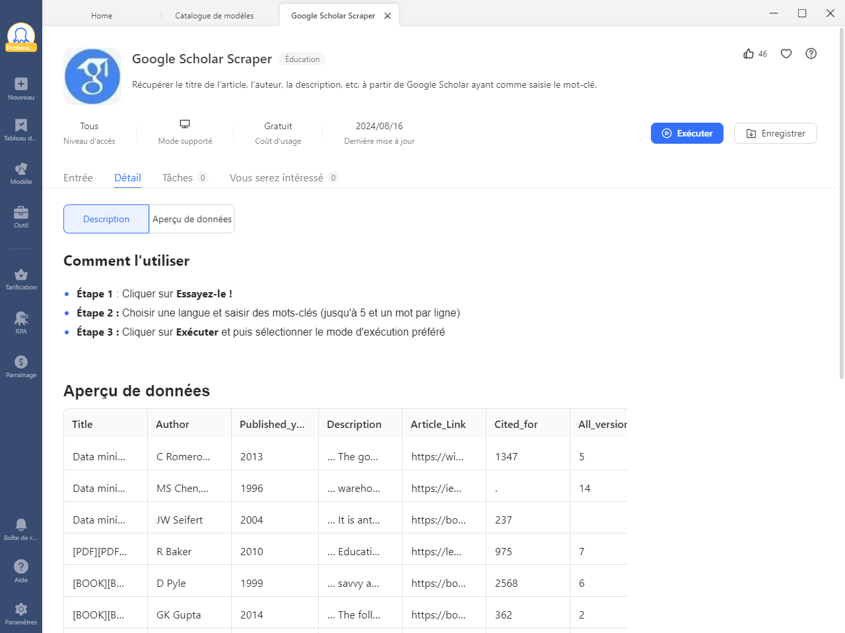The height and width of the screenshot is (633, 845).
Task: Open the Entrée tab
Action: (x=78, y=177)
